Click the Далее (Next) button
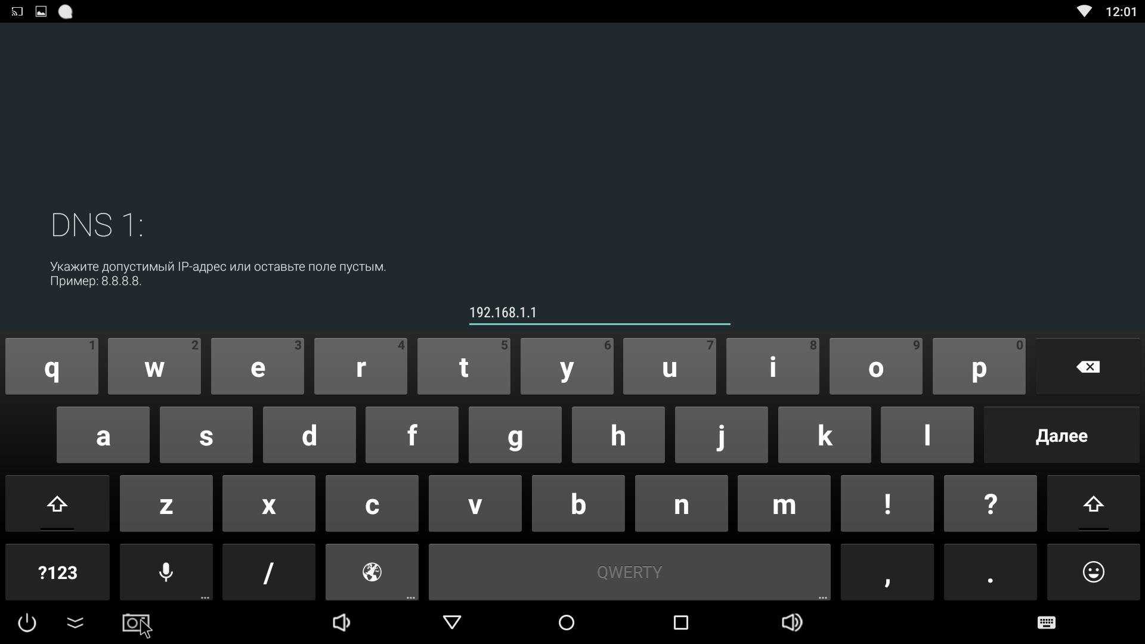Viewport: 1145px width, 644px height. (1063, 436)
